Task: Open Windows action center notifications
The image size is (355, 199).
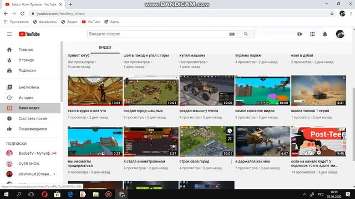Action: (x=348, y=195)
